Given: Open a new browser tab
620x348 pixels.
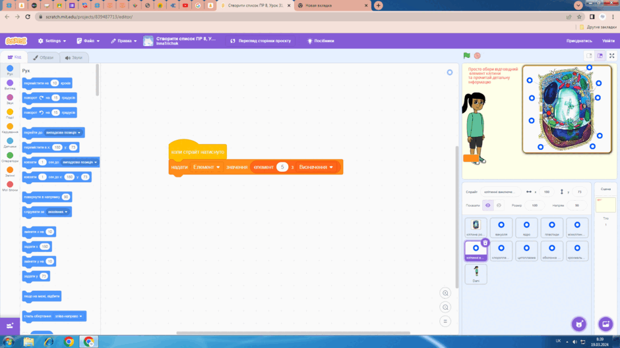Looking at the screenshot, I should click(379, 5).
